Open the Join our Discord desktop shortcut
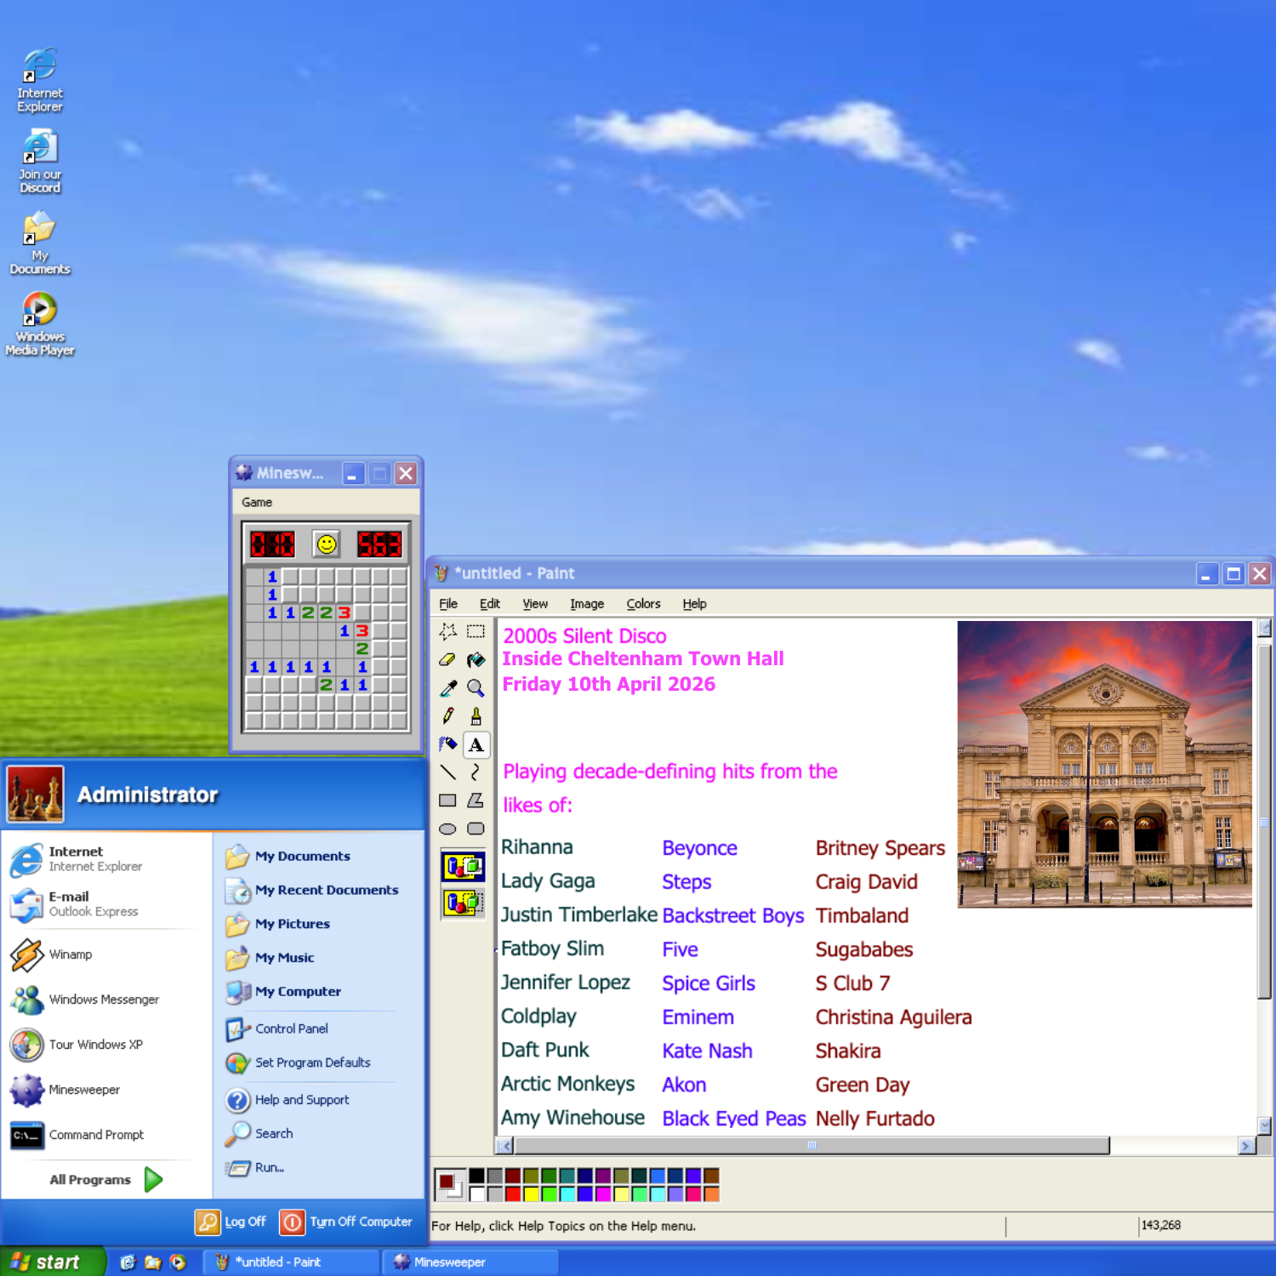1276x1276 pixels. [x=40, y=162]
